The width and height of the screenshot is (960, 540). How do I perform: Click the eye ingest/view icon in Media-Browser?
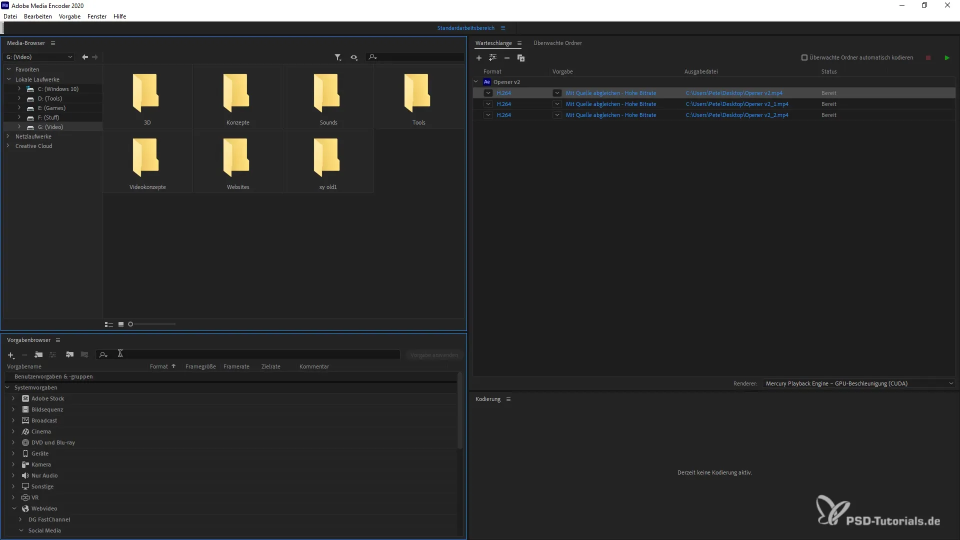point(354,57)
